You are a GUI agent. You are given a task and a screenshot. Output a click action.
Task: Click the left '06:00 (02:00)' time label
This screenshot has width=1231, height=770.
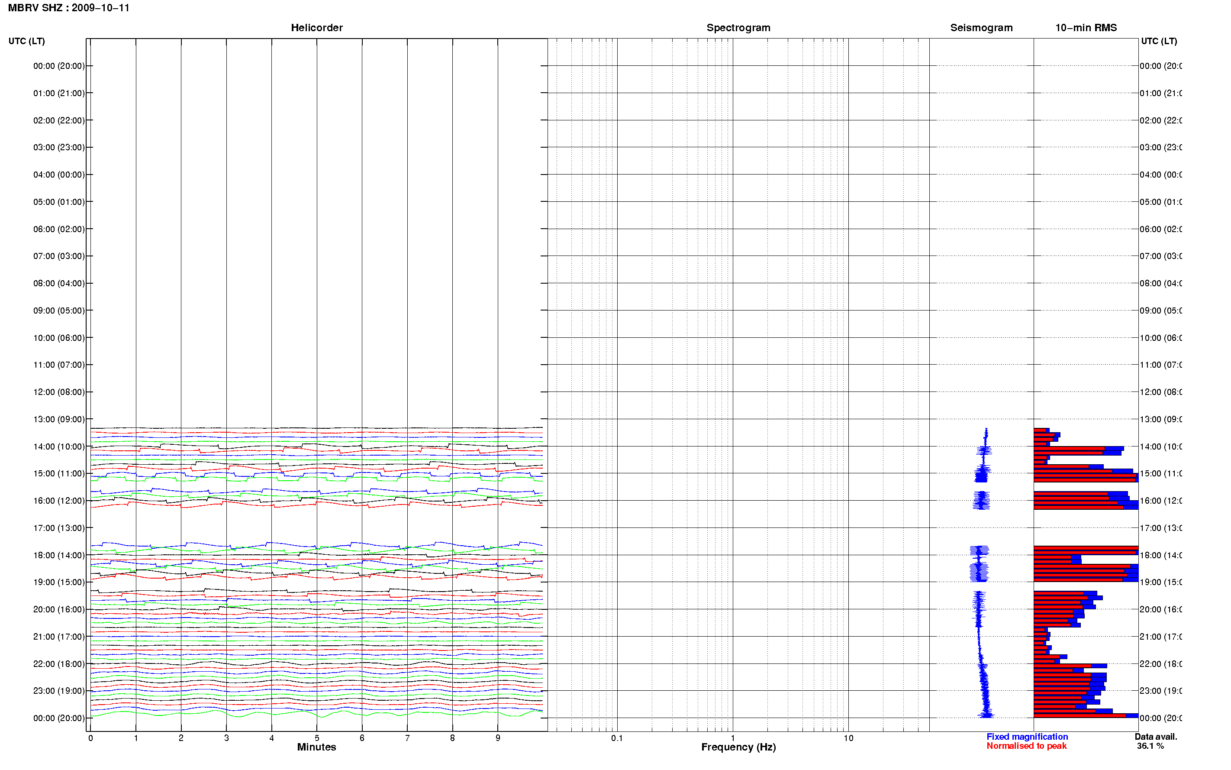[x=59, y=229]
